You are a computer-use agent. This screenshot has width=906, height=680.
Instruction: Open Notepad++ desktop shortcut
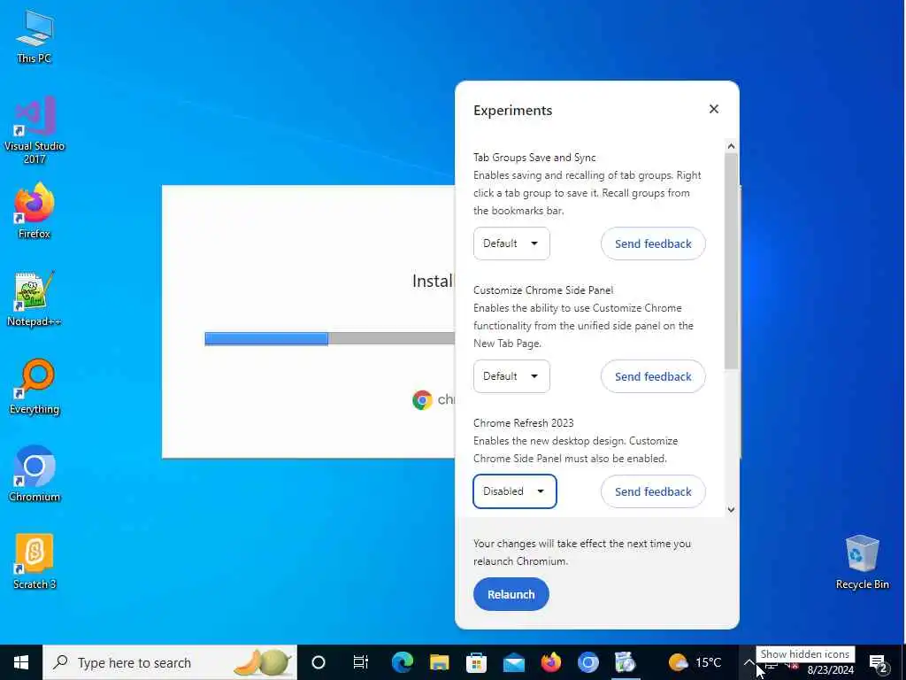pos(35,298)
